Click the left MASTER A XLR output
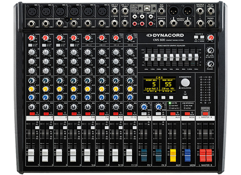The width and height of the screenshot is (241, 175). [x=174, y=11]
